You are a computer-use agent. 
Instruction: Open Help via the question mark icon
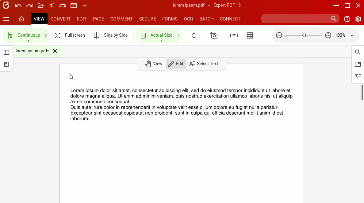[x=347, y=19]
